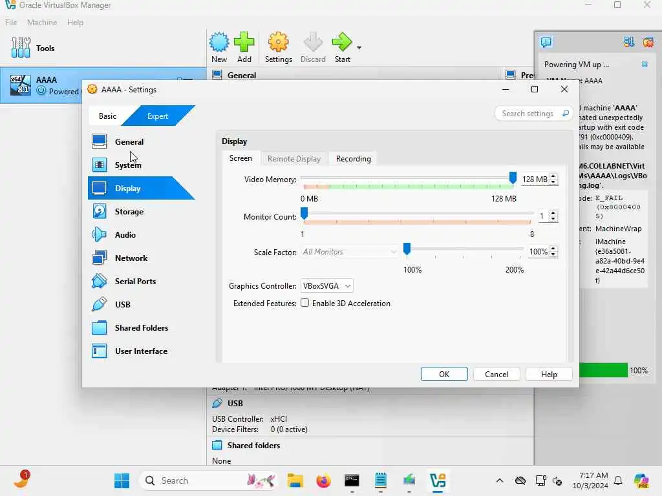The width and height of the screenshot is (662, 496).
Task: Switch to the Remote Display tab
Action: [294, 159]
